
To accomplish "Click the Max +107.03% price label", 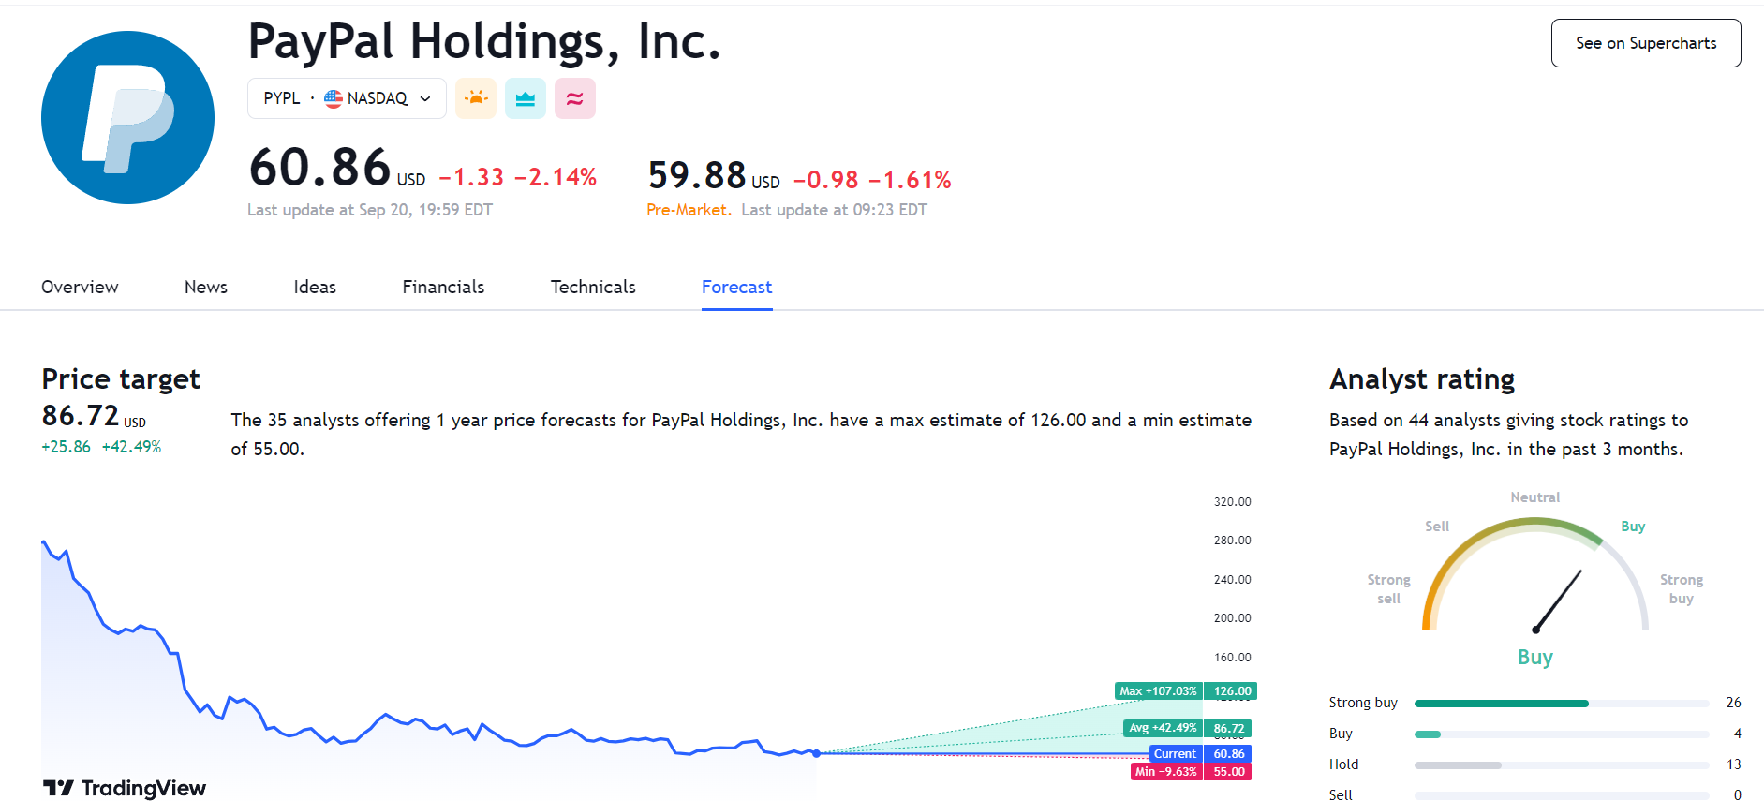I will tap(1159, 691).
